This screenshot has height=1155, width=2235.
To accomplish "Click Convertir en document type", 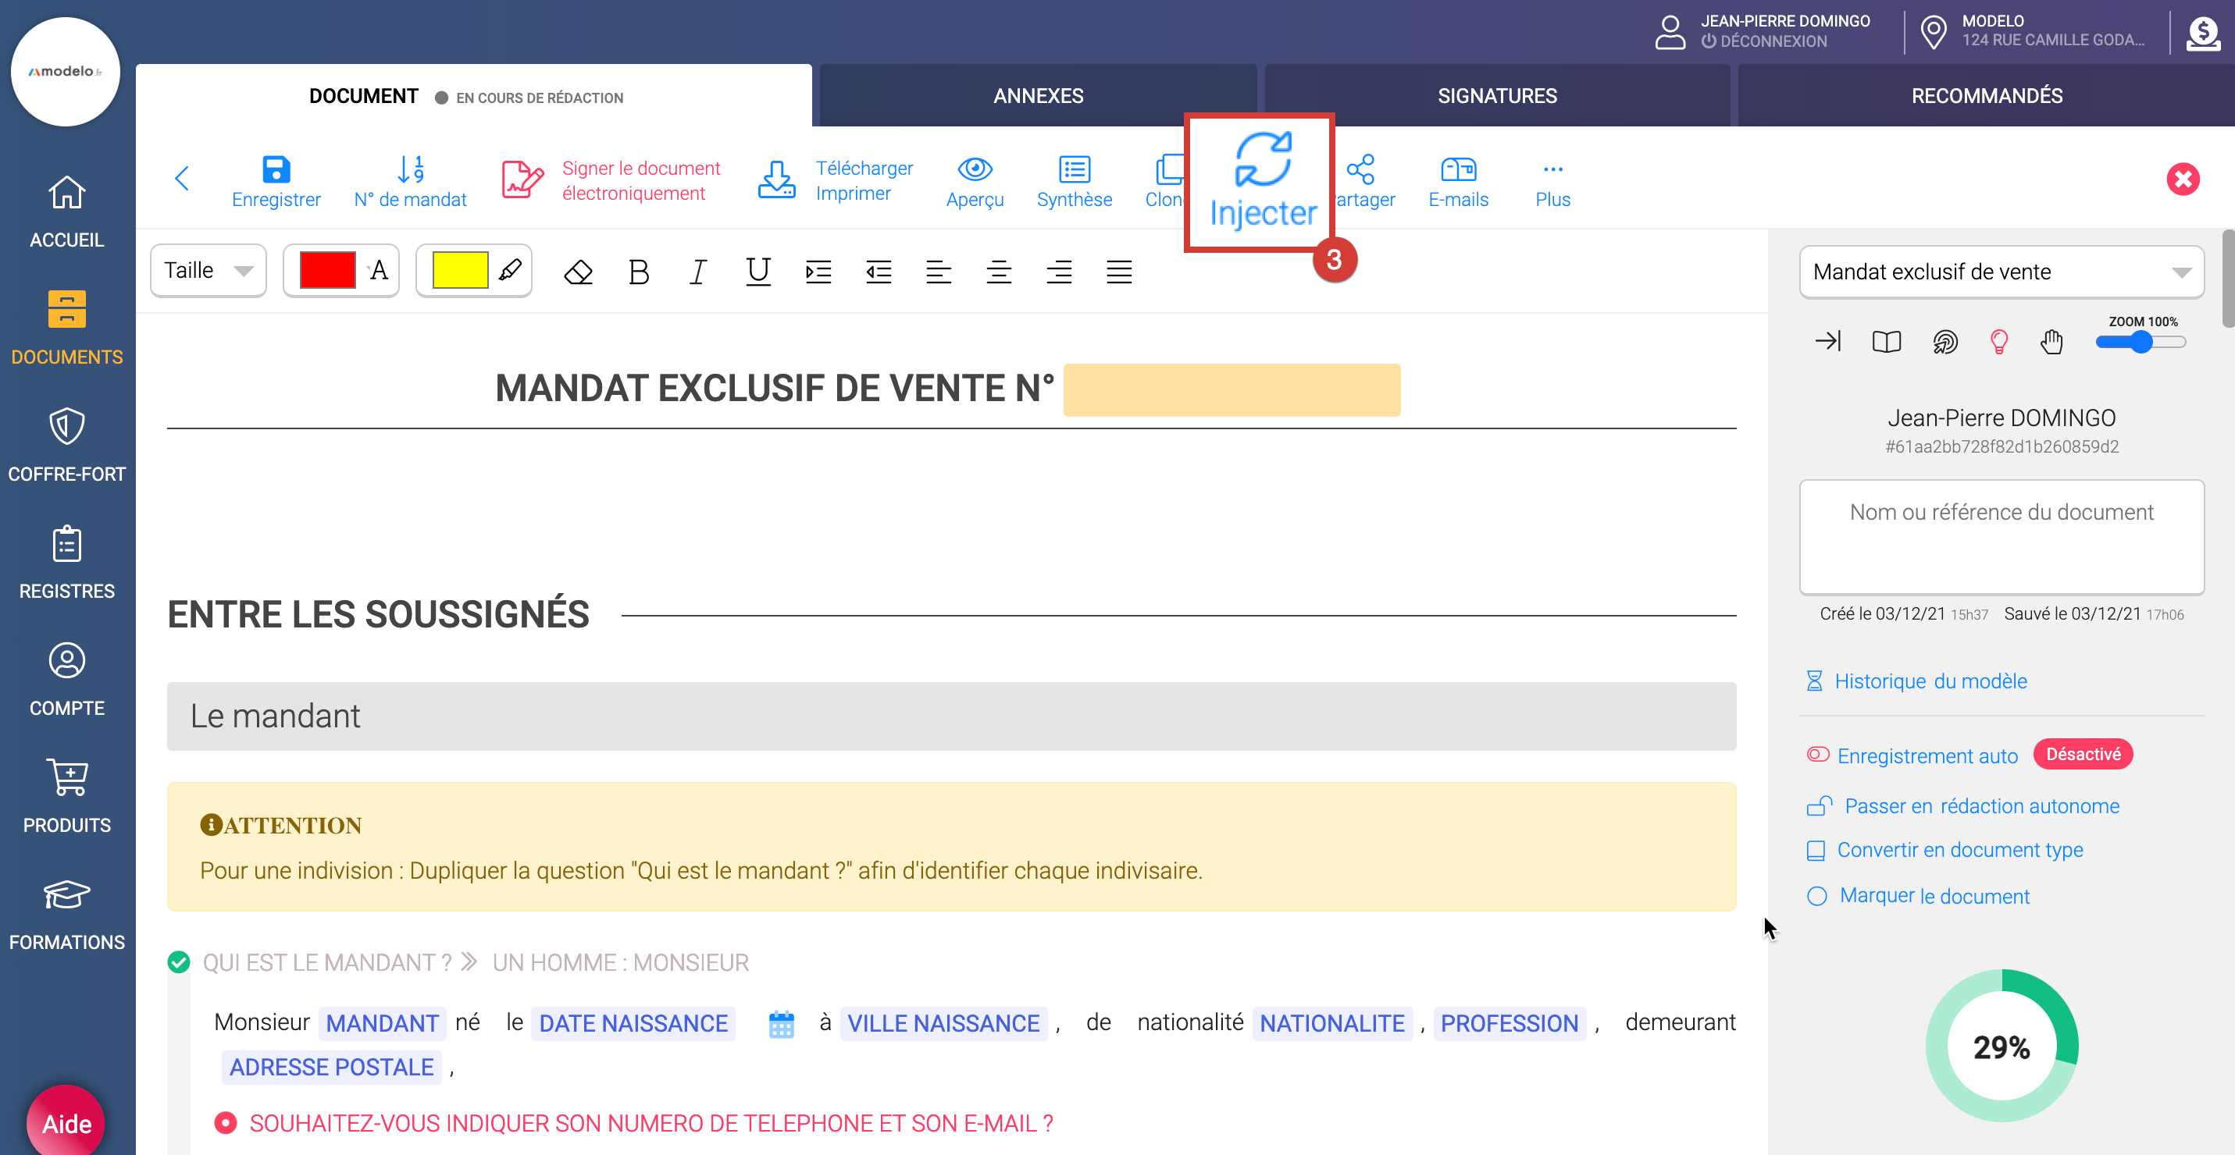I will [x=1959, y=850].
